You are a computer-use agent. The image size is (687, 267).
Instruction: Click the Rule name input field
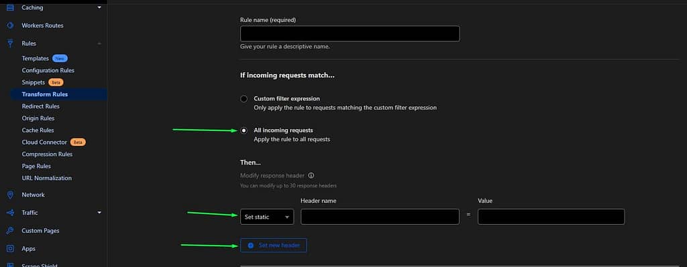350,33
